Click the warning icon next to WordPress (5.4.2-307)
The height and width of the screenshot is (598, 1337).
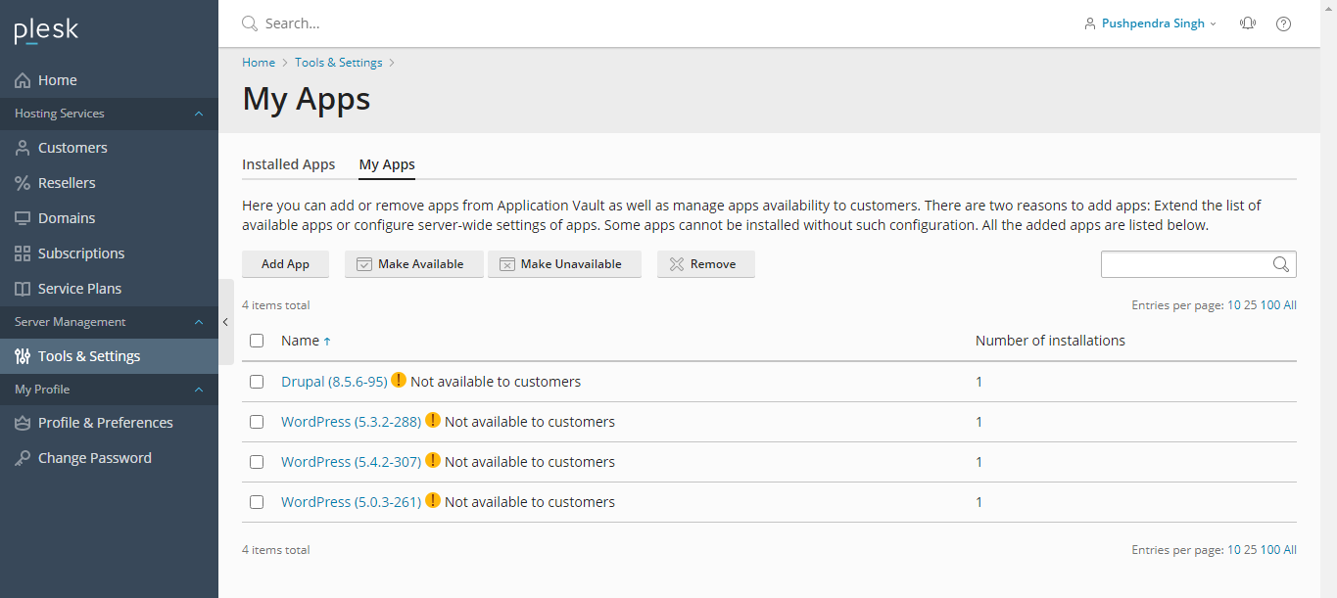433,460
